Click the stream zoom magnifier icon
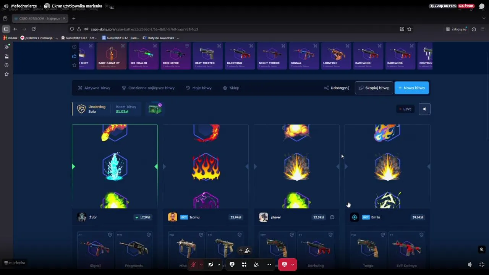The width and height of the screenshot is (489, 275). 482,249
